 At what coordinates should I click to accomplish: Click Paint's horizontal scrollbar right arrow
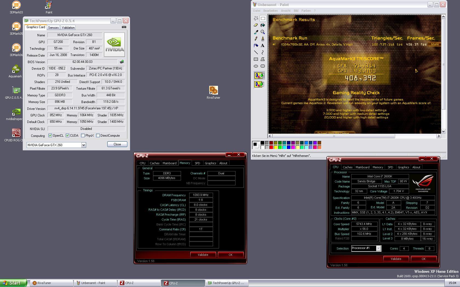tap(439, 136)
